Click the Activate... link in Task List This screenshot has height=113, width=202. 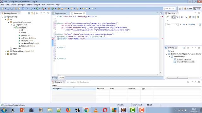pyautogui.click(x=192, y=24)
